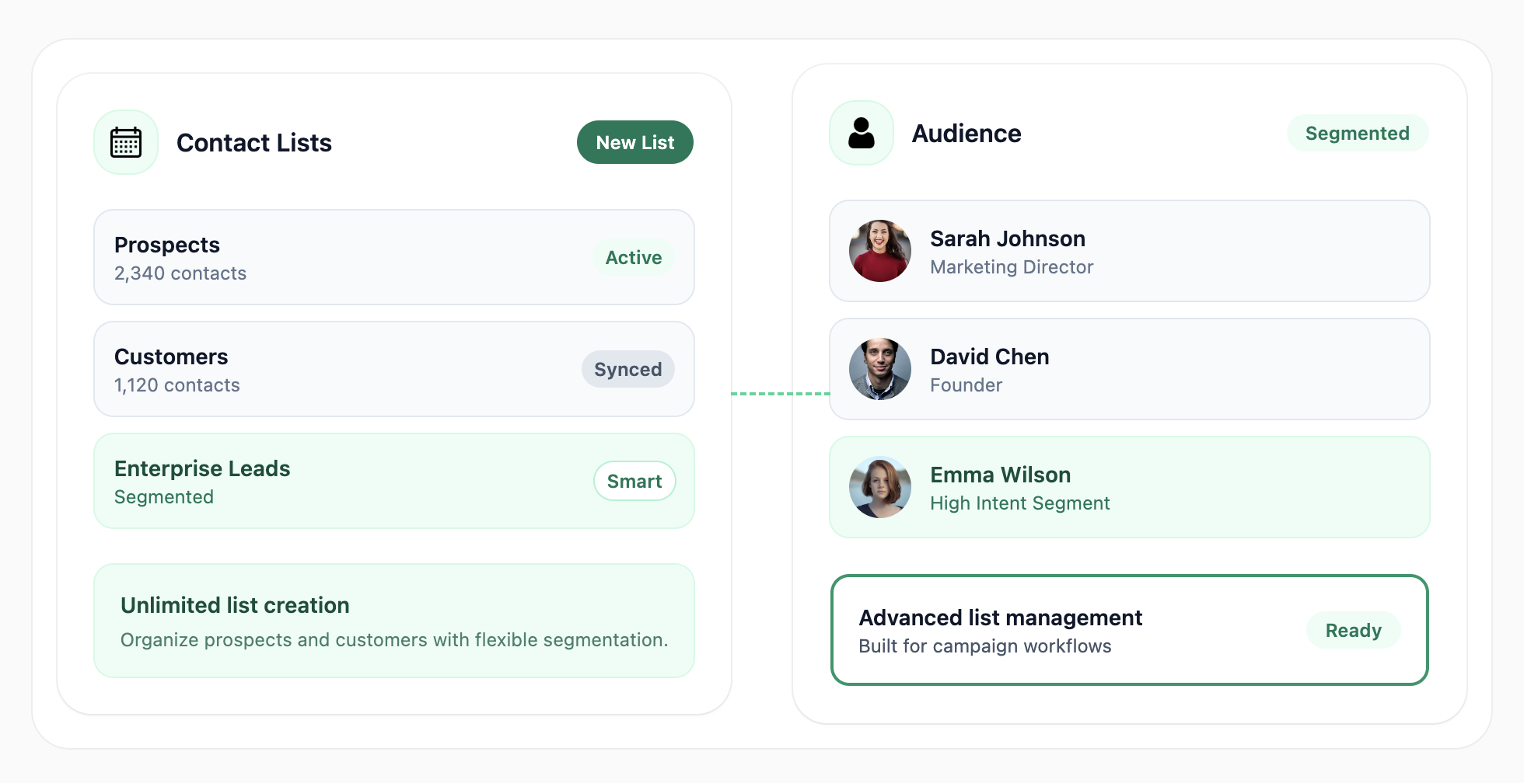Click the Advanced list management card
Viewport: 1524px width, 783px height.
[1073, 630]
